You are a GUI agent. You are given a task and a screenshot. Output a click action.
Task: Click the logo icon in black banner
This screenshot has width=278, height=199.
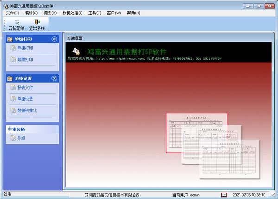coord(76,51)
